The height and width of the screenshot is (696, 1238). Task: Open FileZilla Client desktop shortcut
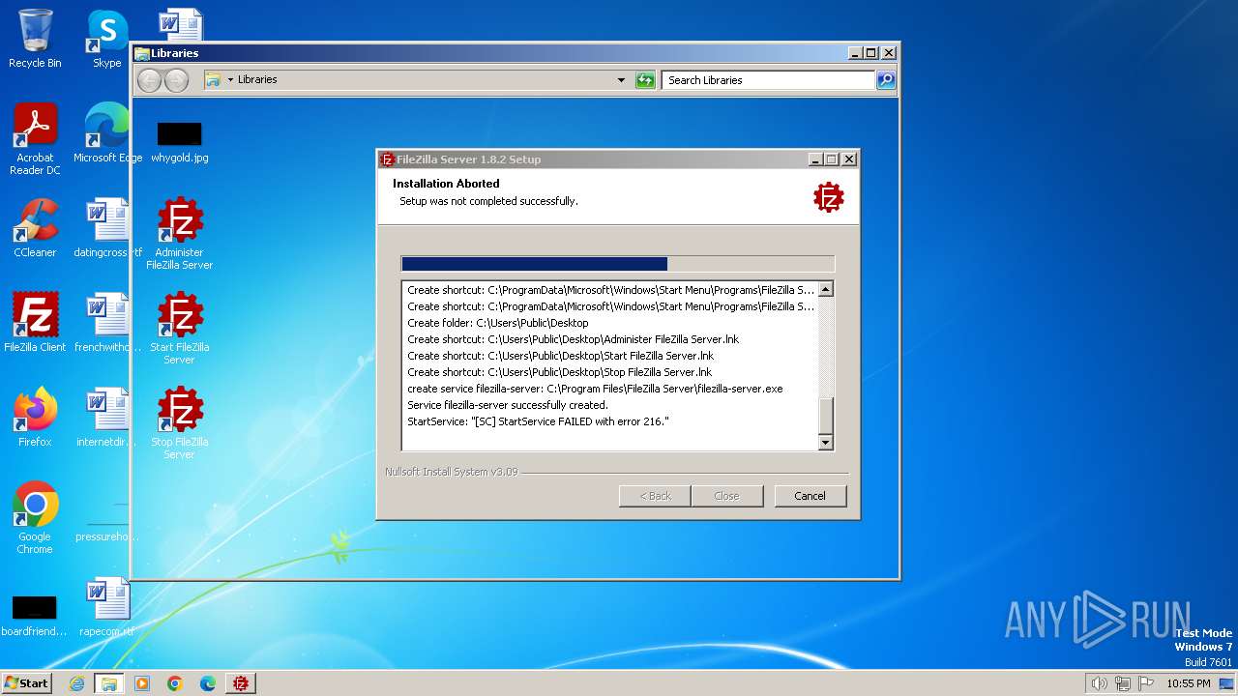(x=35, y=323)
